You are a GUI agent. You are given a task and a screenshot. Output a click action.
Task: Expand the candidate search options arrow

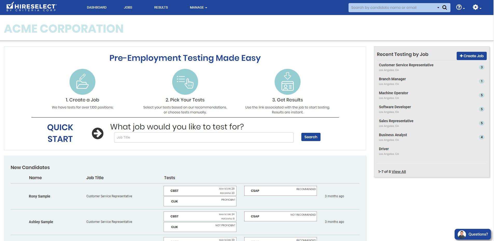pos(438,8)
